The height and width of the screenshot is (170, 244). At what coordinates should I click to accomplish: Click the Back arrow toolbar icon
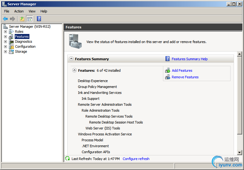pyautogui.click(x=5, y=19)
